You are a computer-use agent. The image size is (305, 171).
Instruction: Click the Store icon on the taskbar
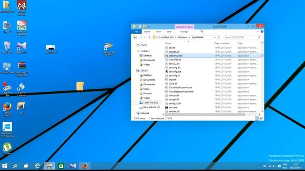61,166
